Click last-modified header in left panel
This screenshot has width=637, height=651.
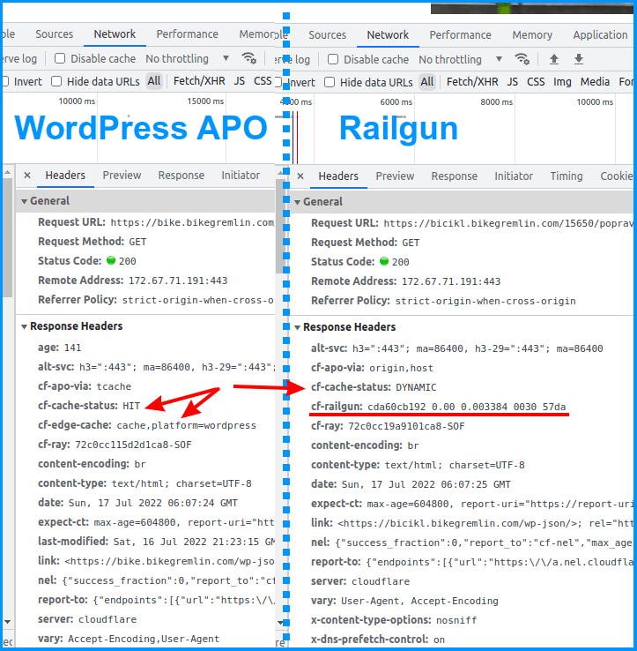(x=156, y=542)
